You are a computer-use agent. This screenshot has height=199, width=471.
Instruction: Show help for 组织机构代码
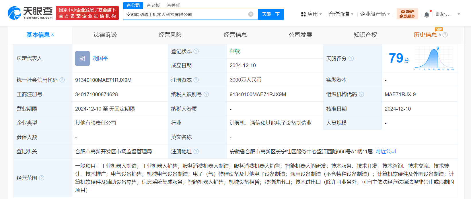[361, 94]
